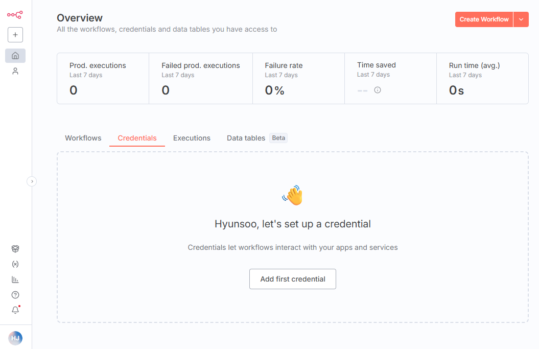539x349 pixels.
Task: Open the Insights bar chart icon
Action: [x=15, y=280]
